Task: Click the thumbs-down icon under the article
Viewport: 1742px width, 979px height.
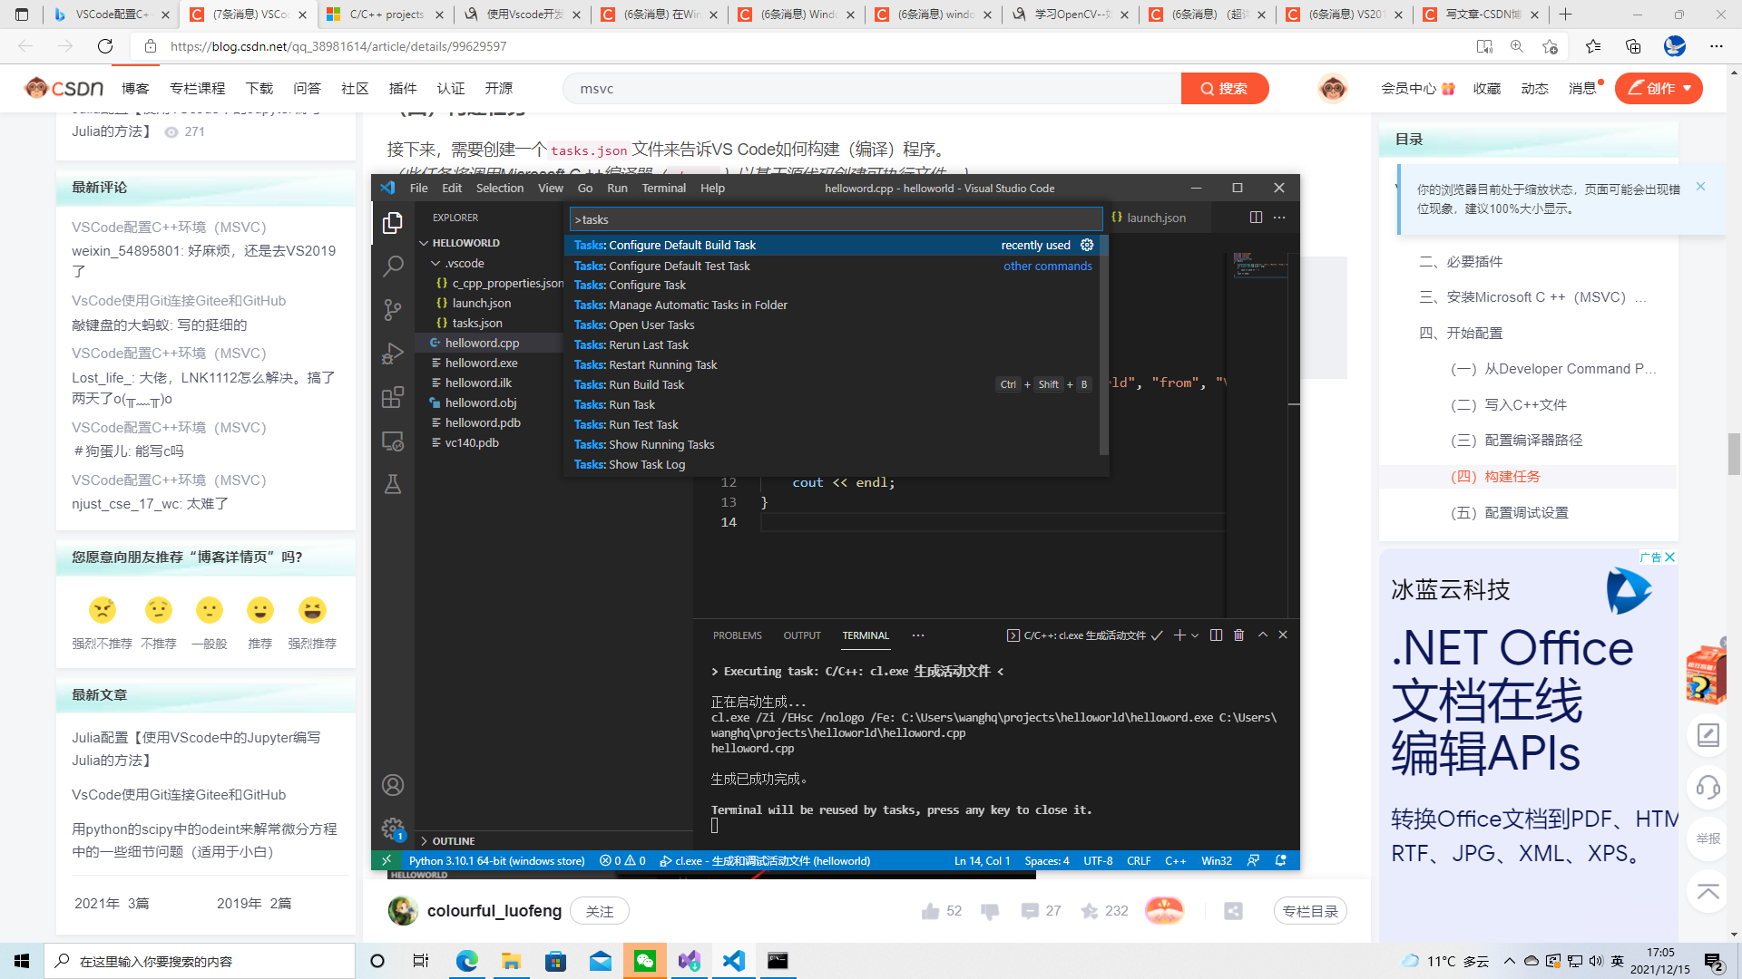Action: [x=990, y=911]
